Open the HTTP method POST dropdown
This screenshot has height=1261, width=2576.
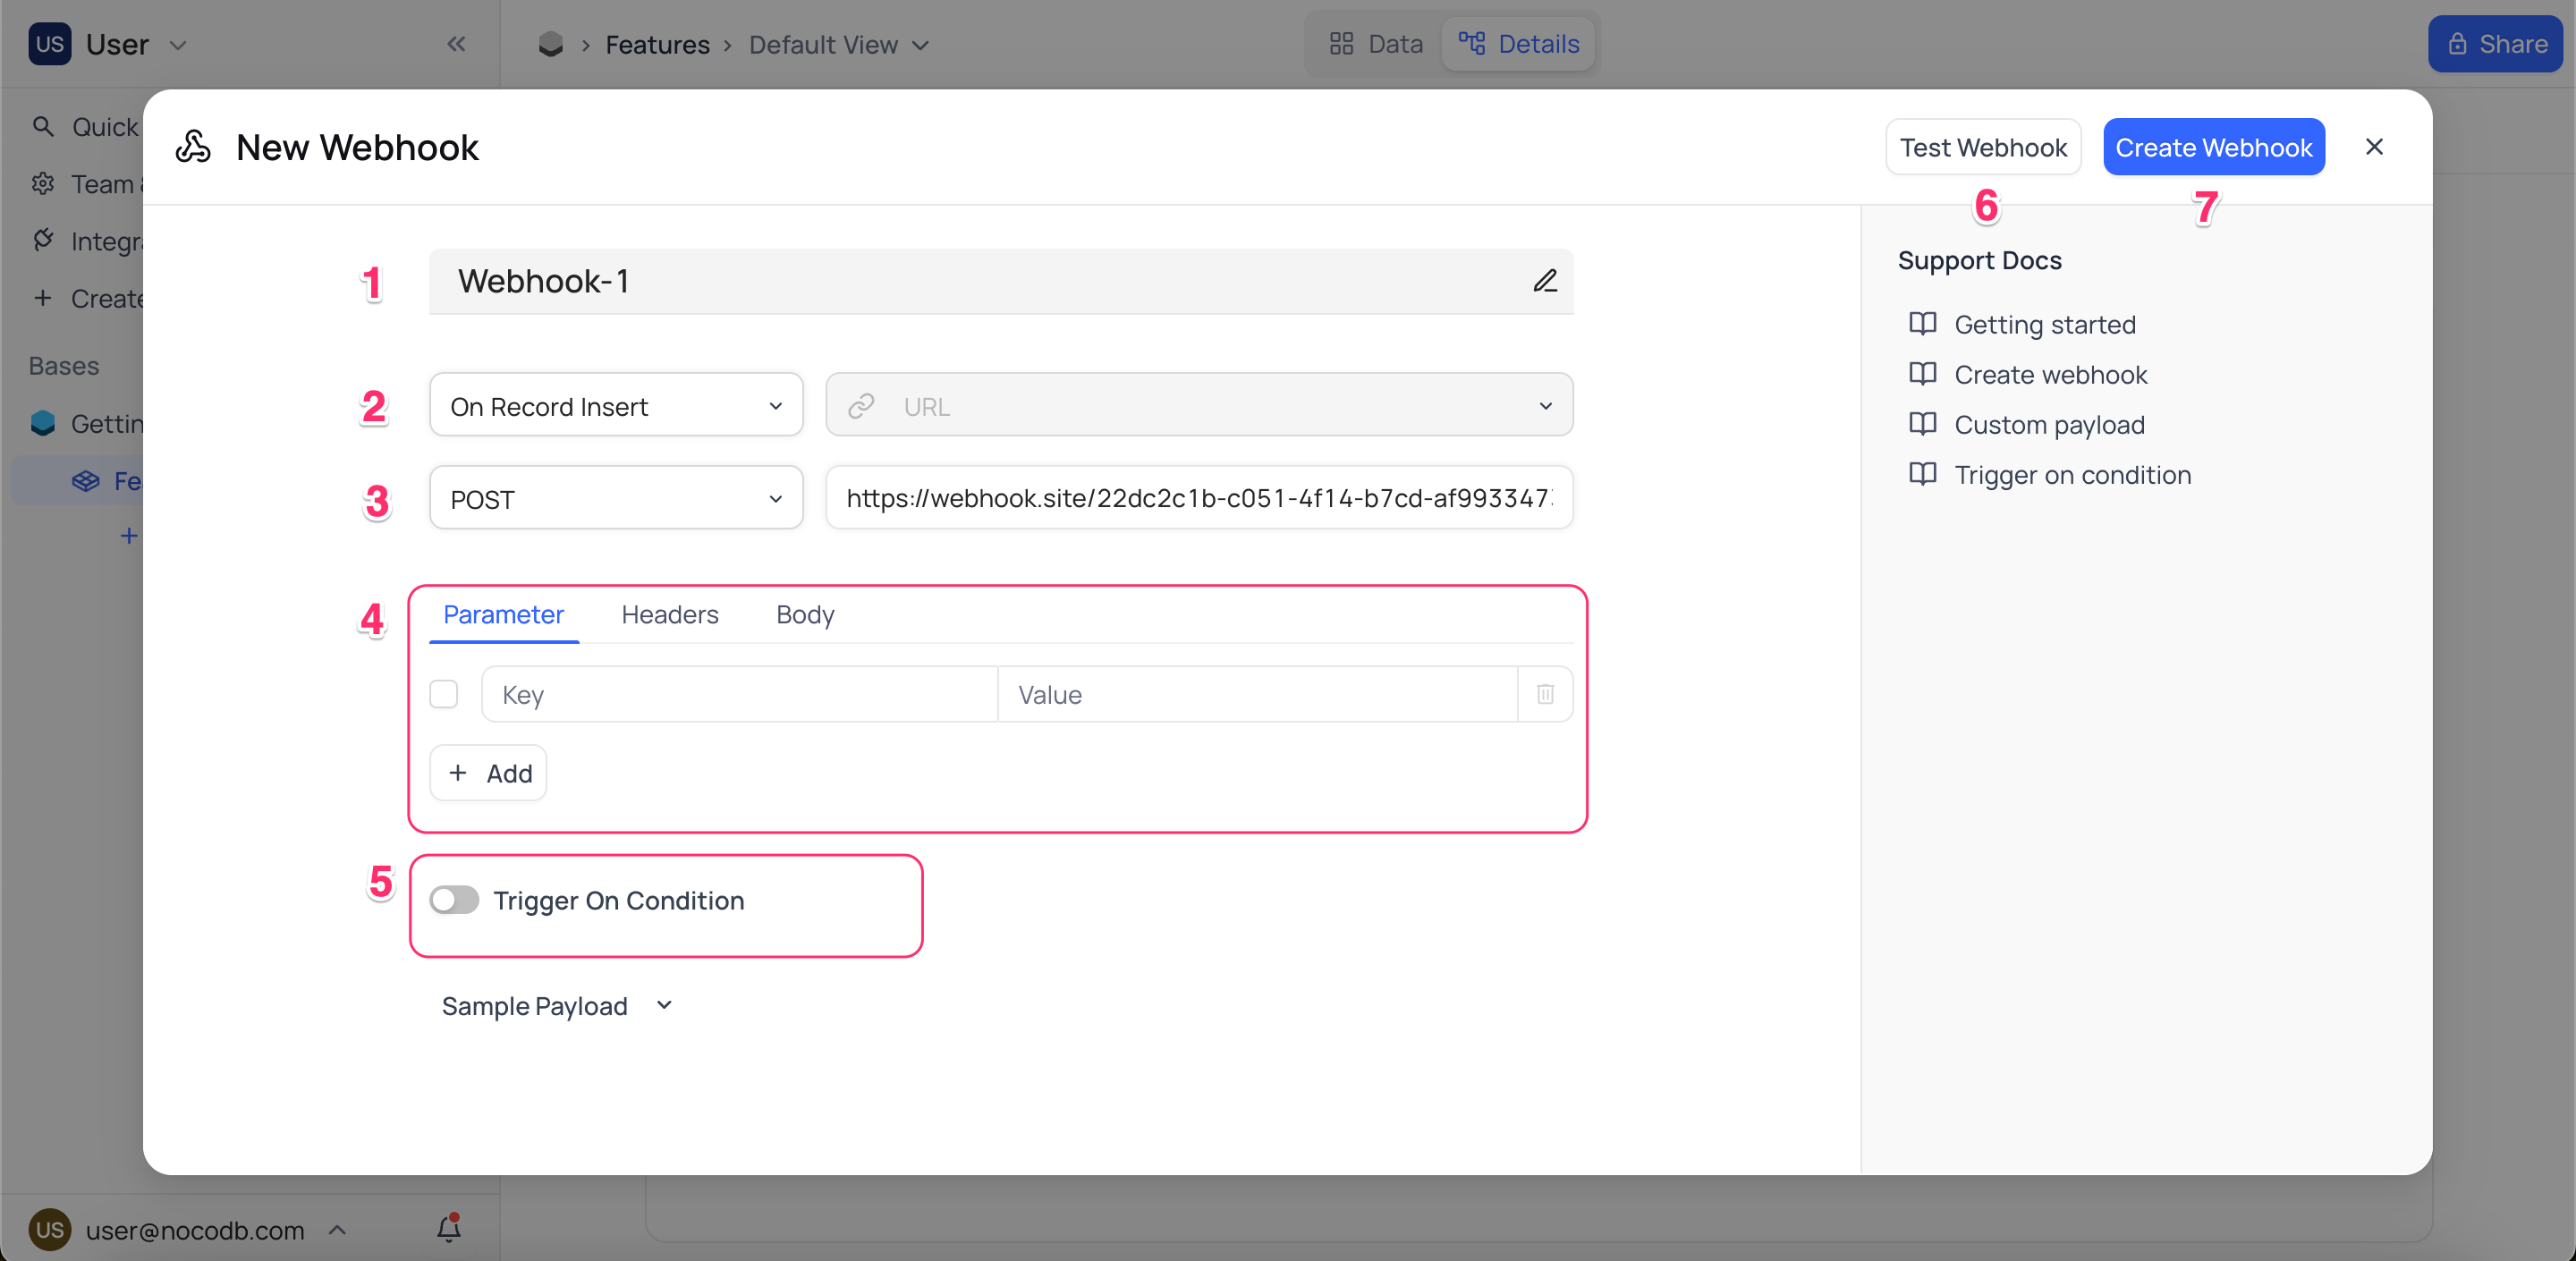pyautogui.click(x=614, y=497)
